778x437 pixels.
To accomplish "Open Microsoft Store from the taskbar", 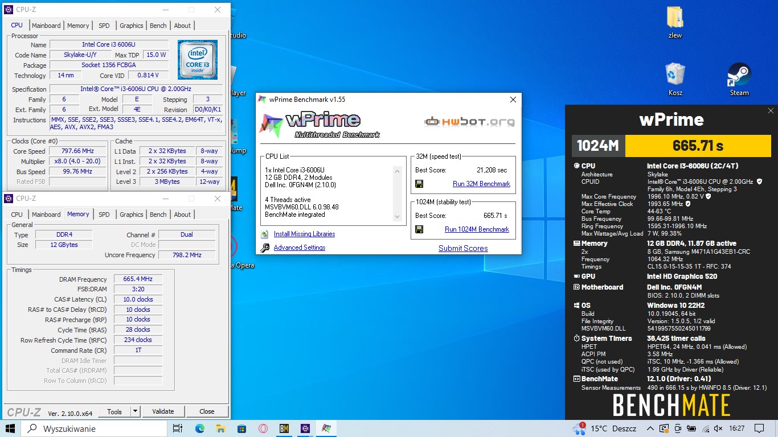I will tap(241, 428).
